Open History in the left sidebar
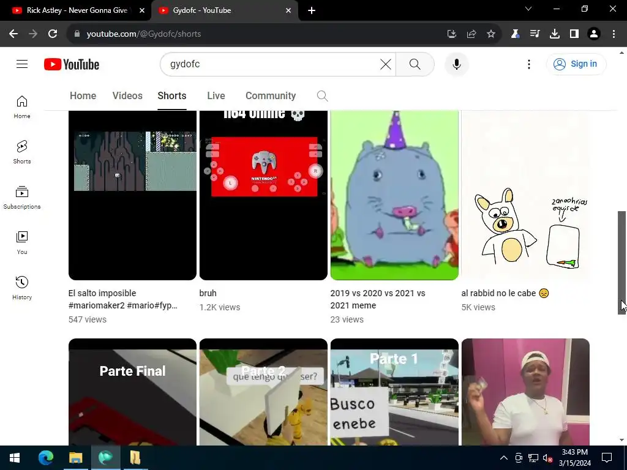This screenshot has height=470, width=627. (22, 288)
